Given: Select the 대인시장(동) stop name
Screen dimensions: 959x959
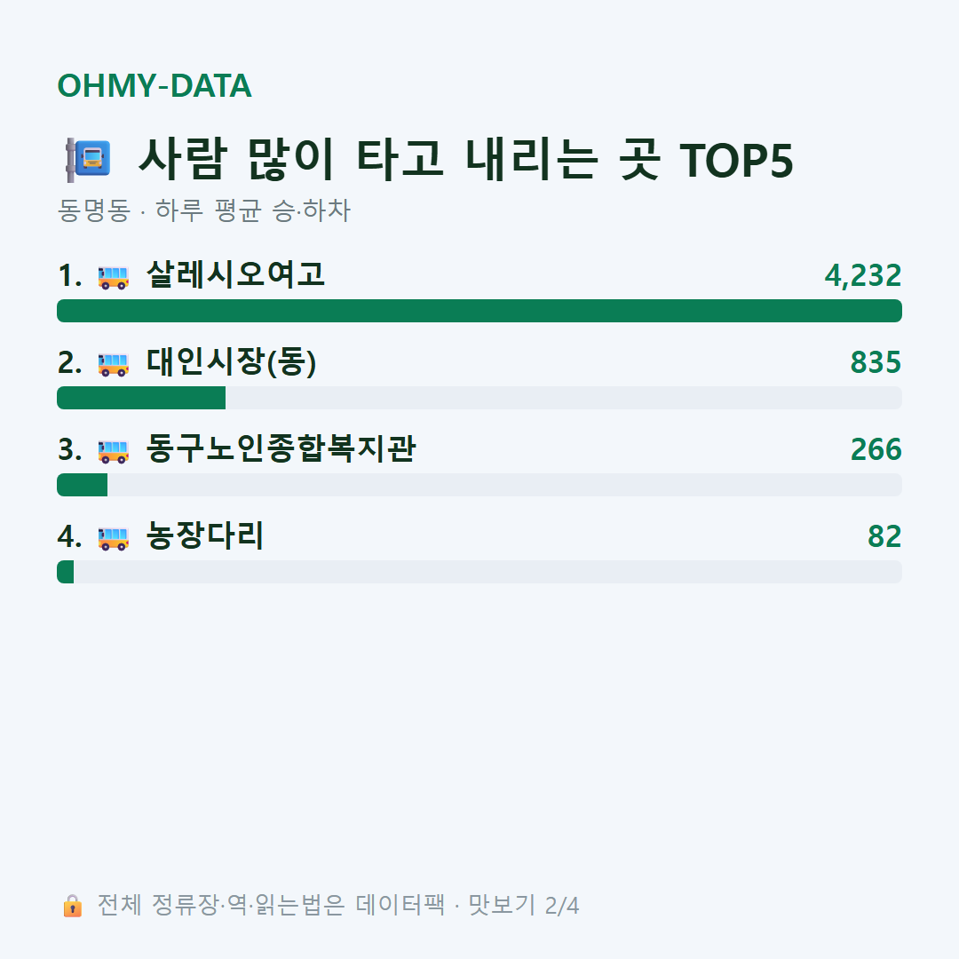Looking at the screenshot, I should (231, 361).
